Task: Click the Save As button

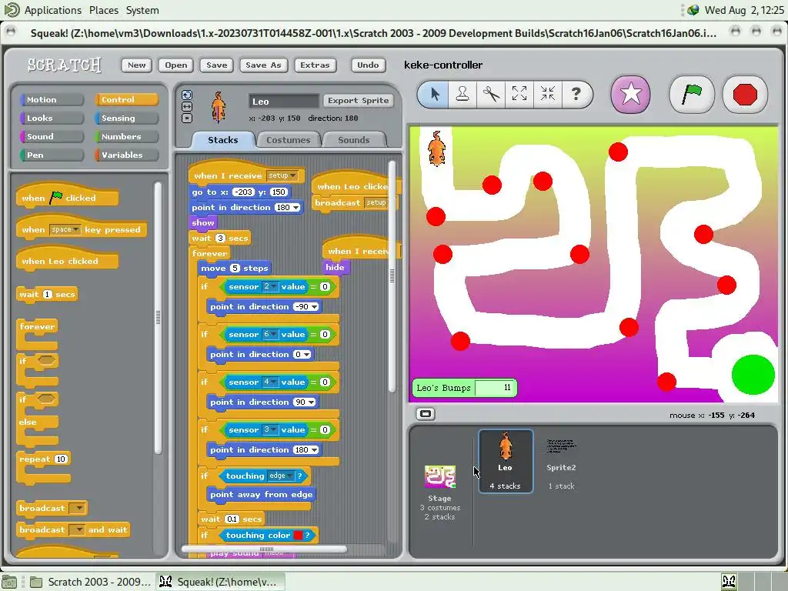Action: (x=263, y=65)
